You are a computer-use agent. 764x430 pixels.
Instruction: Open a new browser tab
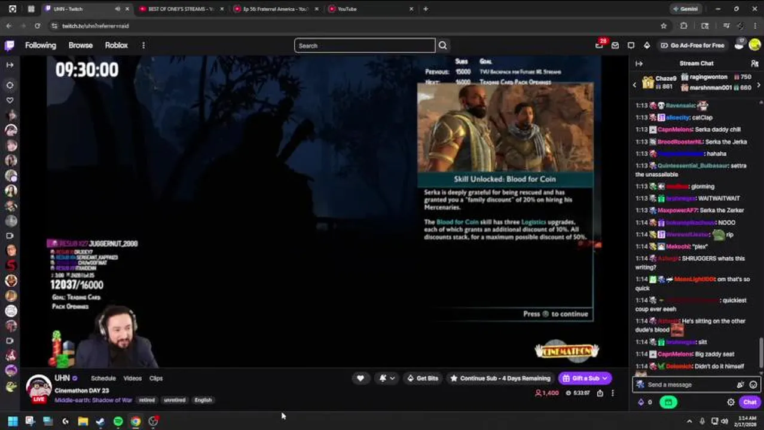click(426, 9)
